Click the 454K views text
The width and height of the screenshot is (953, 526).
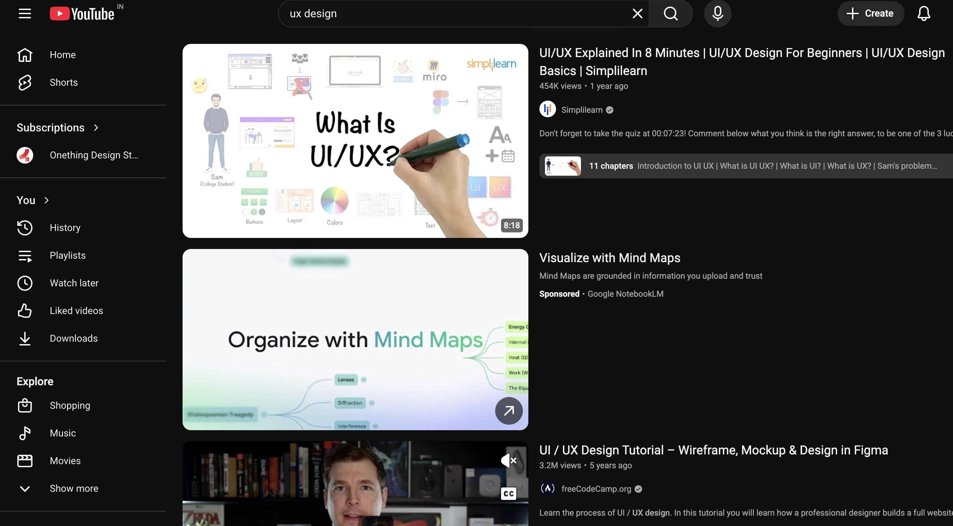[x=560, y=86]
